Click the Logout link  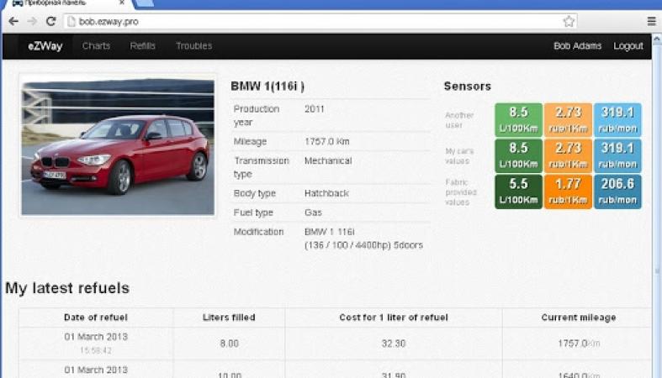pos(628,46)
